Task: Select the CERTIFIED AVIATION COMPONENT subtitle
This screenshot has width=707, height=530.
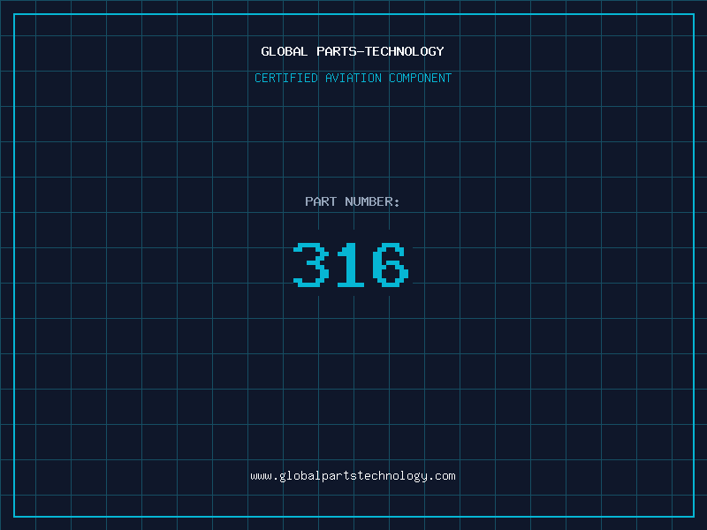Action: [x=353, y=78]
